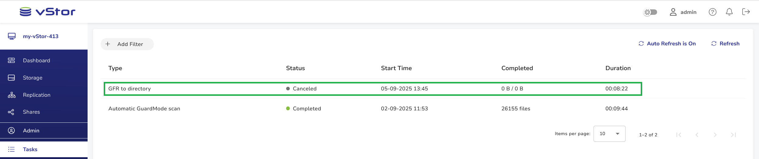
Task: Click the Refresh link
Action: pyautogui.click(x=726, y=44)
